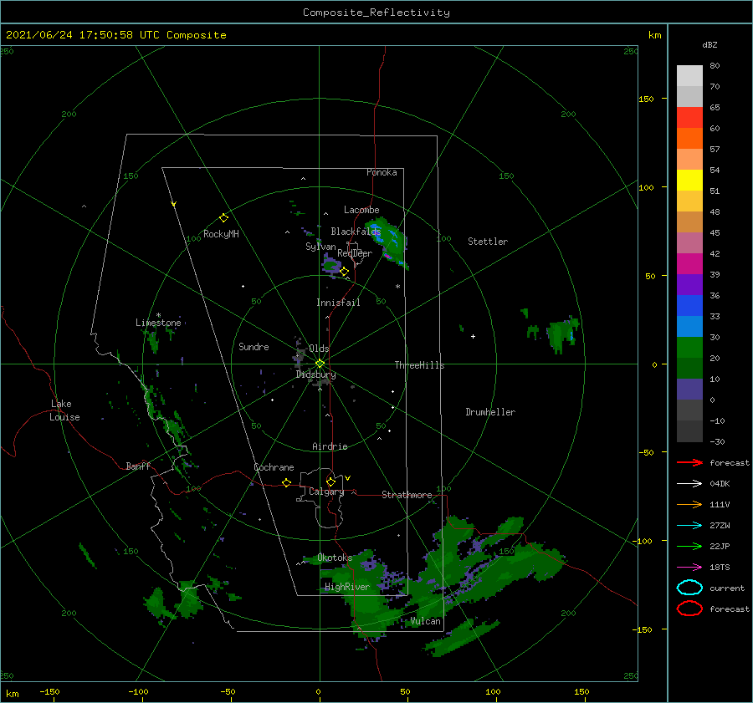Click the Vulcan city label
The image size is (753, 703).
426,621
